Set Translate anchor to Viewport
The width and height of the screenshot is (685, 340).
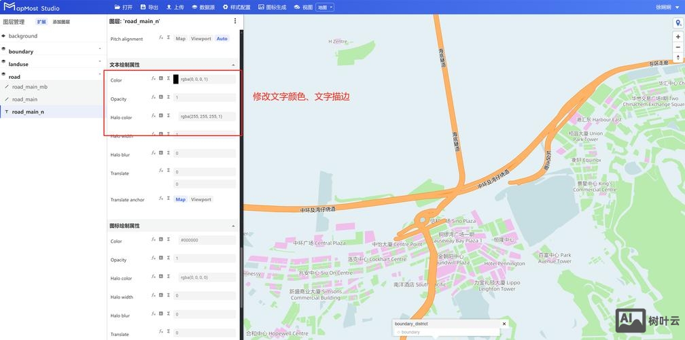pos(200,199)
